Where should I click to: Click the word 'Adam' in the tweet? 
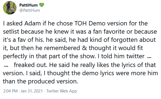click(x=33, y=23)
